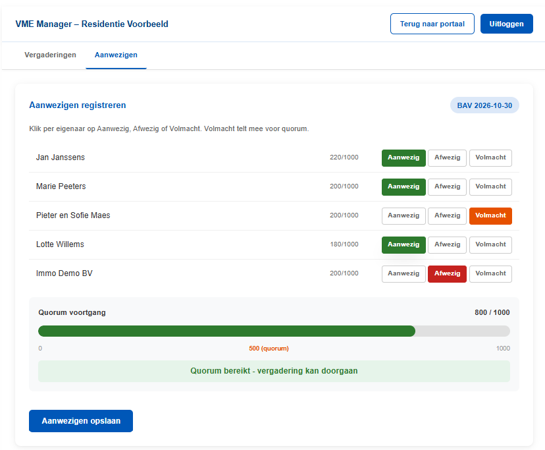Viewport: 545px width, 450px height.
Task: Switch to the Aanwezigen tab
Action: point(116,55)
